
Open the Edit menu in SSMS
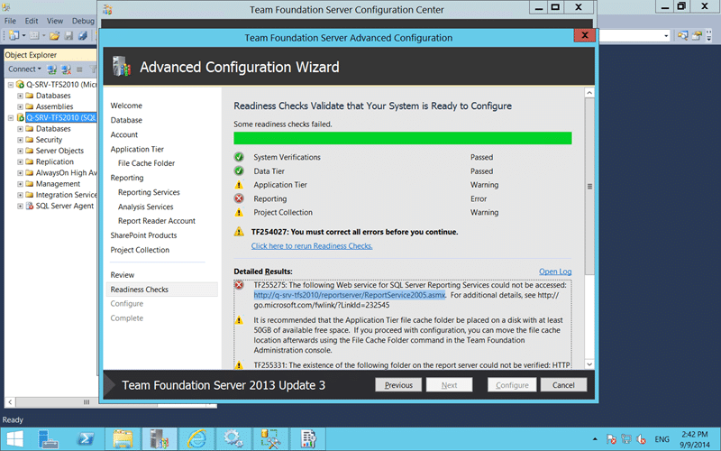[x=32, y=21]
